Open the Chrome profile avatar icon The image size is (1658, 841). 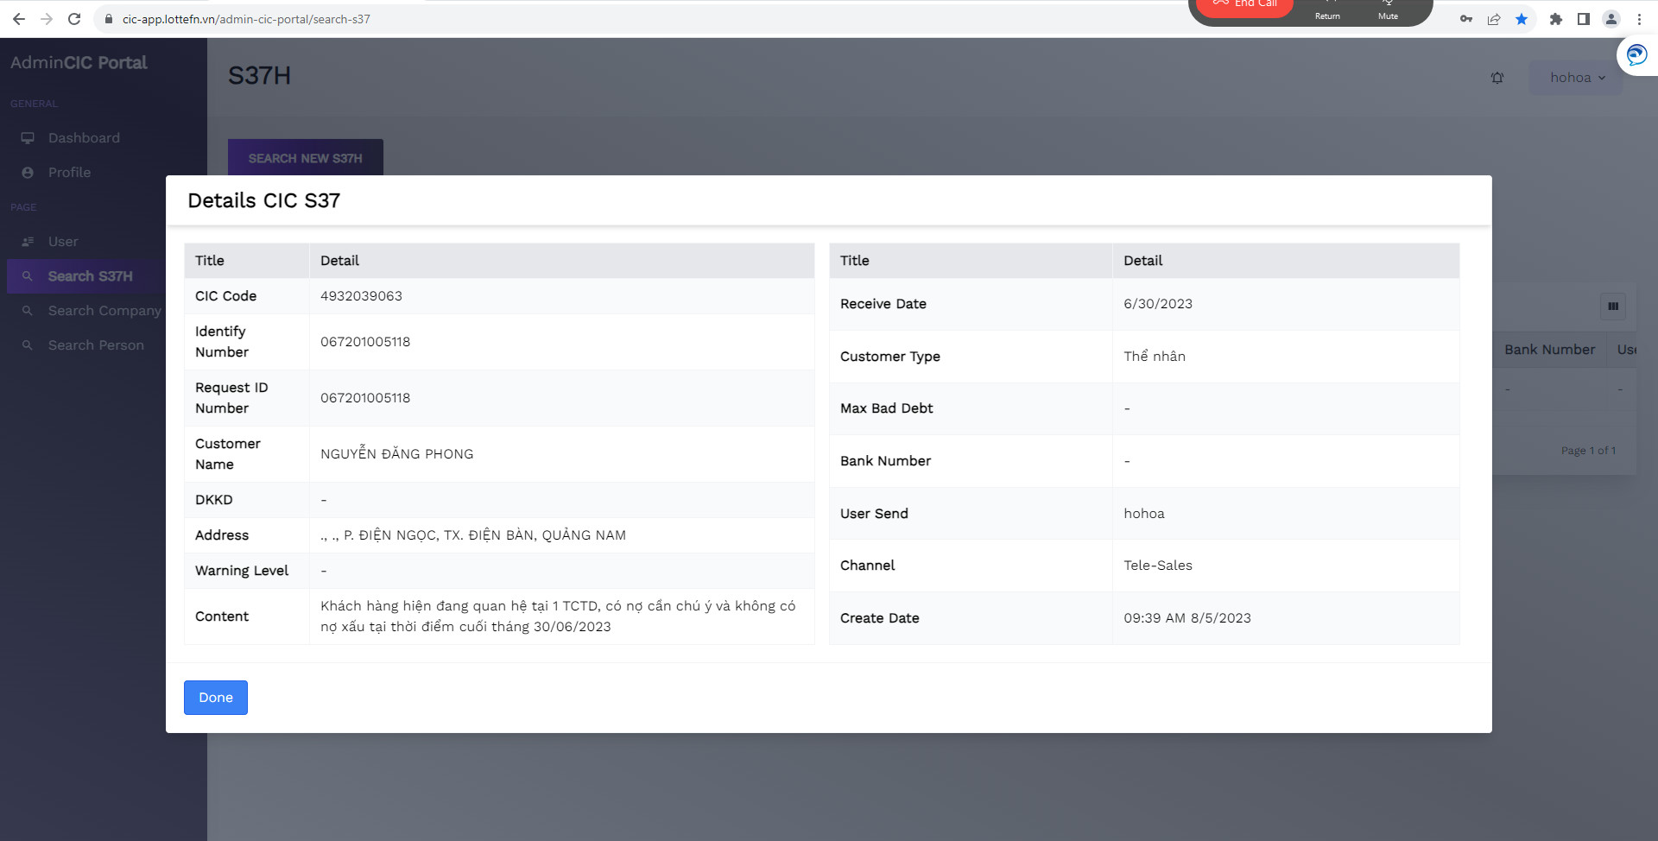(x=1611, y=19)
